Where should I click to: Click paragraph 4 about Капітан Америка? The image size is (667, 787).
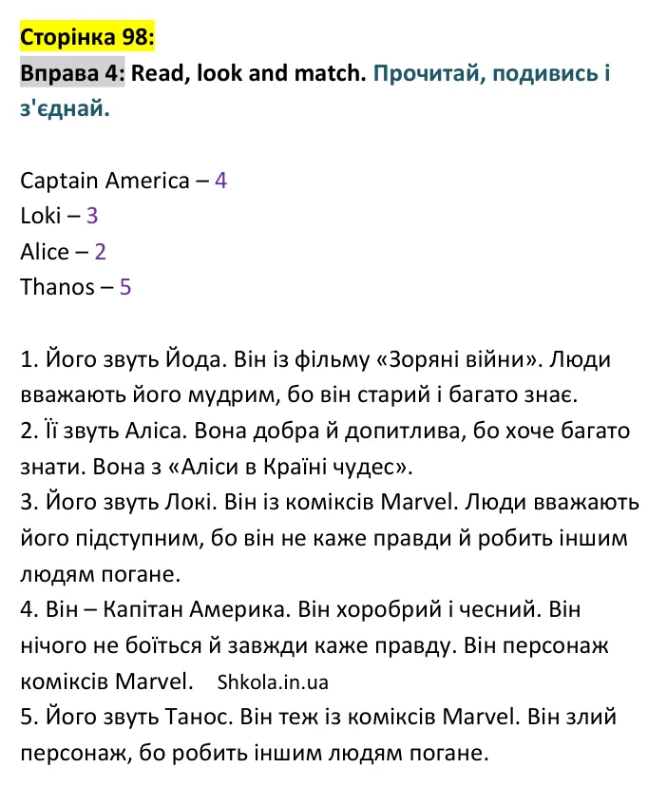click(314, 645)
